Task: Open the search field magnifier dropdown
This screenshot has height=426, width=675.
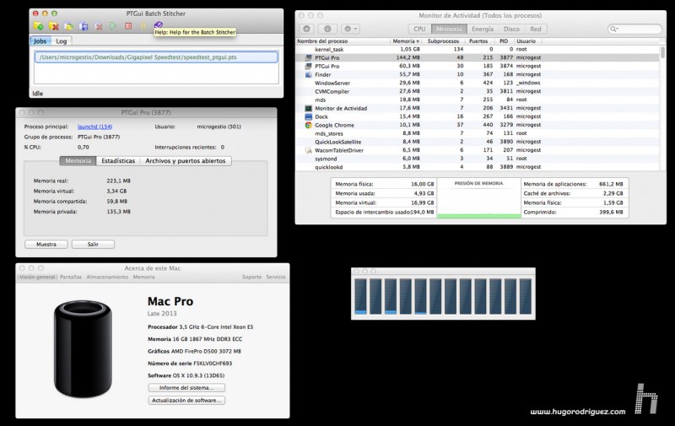Action: tap(613, 29)
